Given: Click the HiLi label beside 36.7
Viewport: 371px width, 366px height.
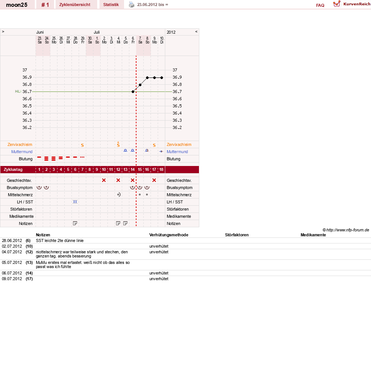Looking at the screenshot, I should pyautogui.click(x=18, y=91).
